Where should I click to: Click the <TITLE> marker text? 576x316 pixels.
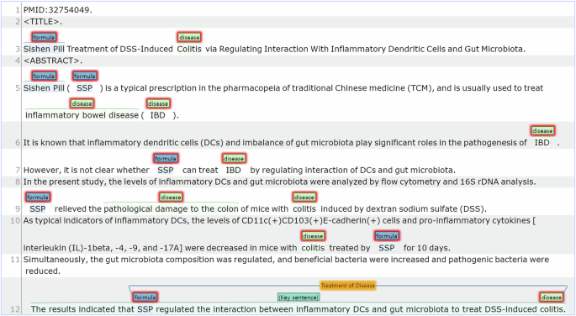(x=42, y=22)
